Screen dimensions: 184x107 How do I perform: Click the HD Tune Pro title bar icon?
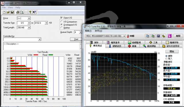click(85, 27)
